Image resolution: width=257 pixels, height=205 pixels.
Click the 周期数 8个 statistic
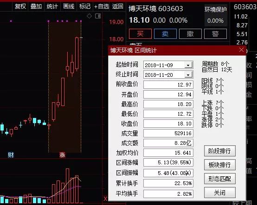tap(215, 63)
